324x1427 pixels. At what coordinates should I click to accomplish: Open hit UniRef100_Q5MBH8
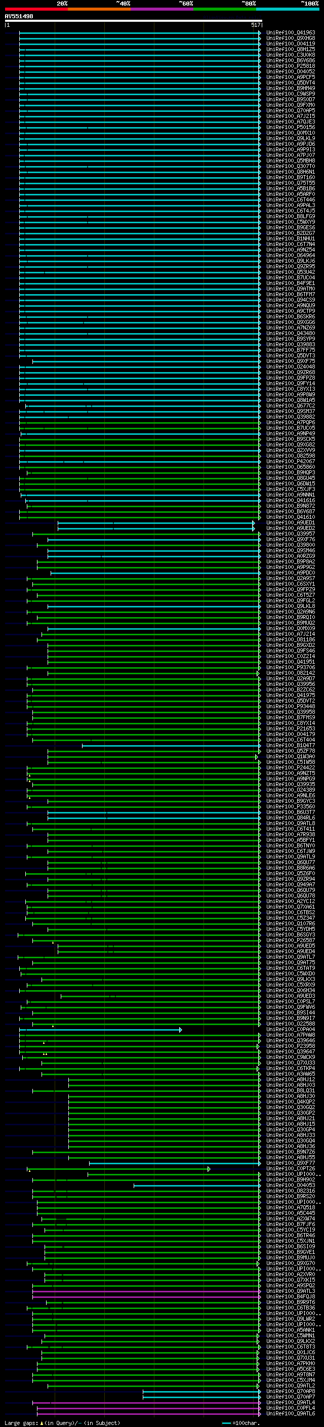coord(290,160)
